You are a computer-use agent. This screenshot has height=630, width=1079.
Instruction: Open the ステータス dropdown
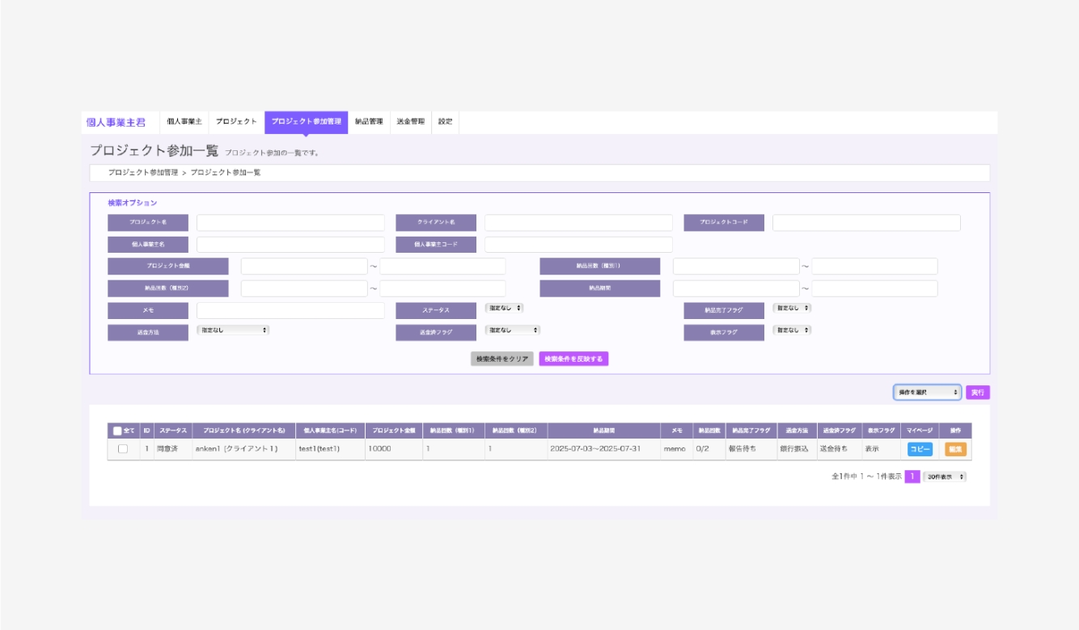point(505,308)
